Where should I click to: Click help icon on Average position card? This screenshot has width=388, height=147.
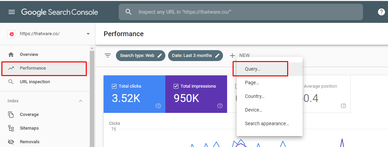tap(343, 106)
